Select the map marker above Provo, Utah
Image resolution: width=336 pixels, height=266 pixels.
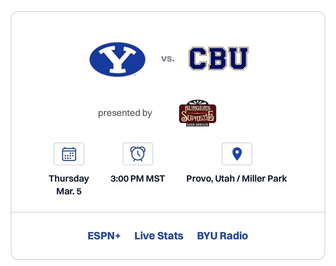[x=237, y=154]
